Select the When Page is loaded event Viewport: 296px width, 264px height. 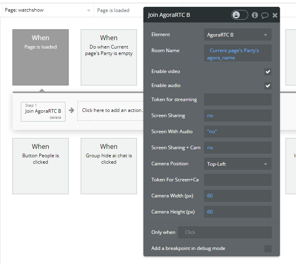tap(41, 57)
